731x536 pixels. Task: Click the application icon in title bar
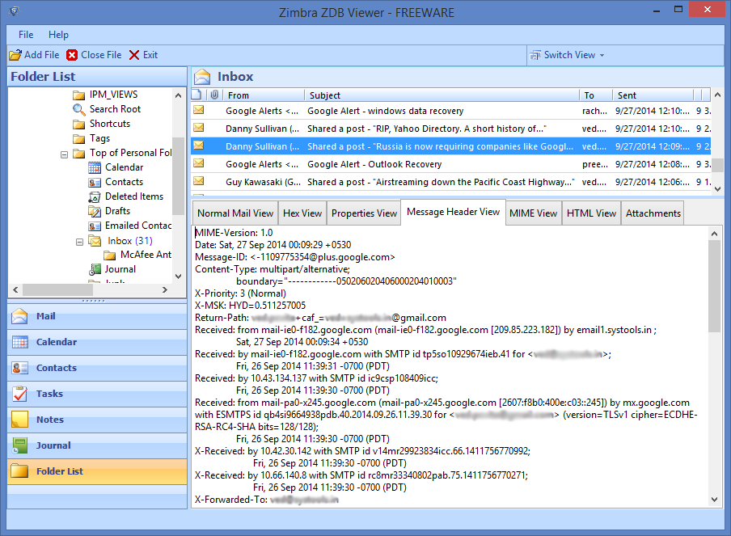[x=15, y=11]
